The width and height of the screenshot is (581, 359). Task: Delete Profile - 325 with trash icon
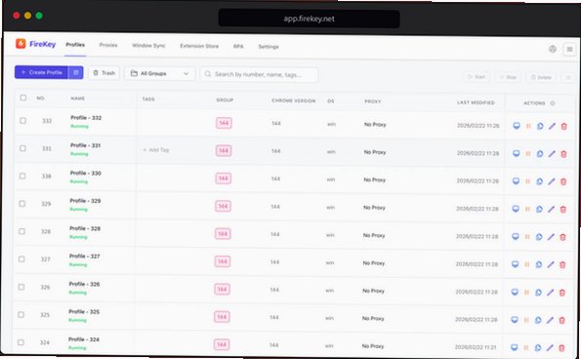click(561, 320)
